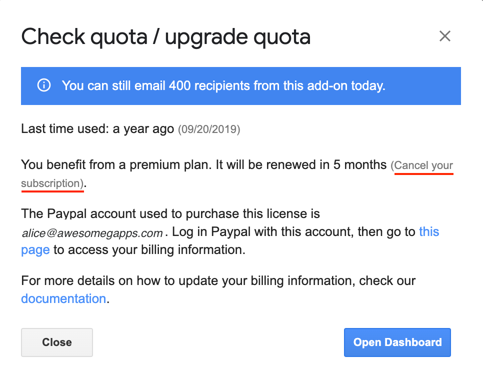Close the dialog with the X icon
483x377 pixels.
click(444, 36)
